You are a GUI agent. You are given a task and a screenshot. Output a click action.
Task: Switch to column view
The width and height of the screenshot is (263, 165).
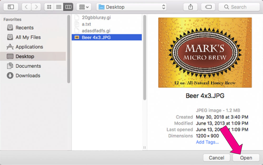coord(68,7)
